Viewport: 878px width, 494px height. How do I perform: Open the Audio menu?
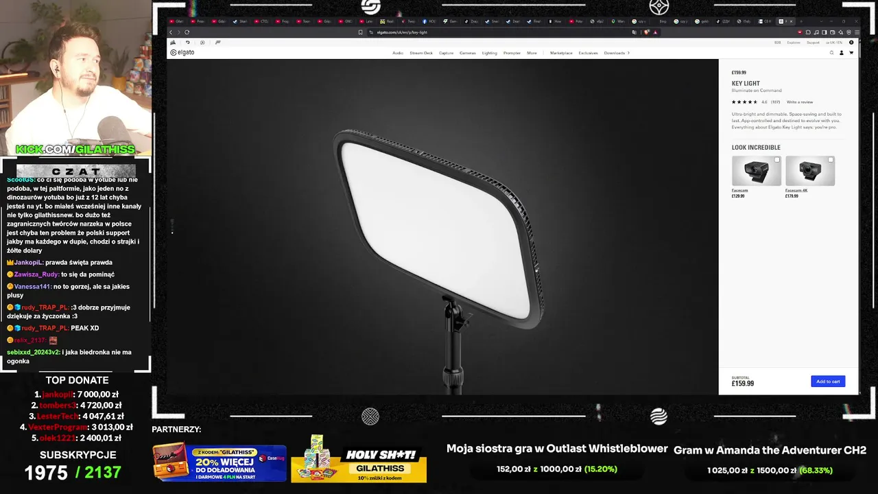tap(398, 53)
